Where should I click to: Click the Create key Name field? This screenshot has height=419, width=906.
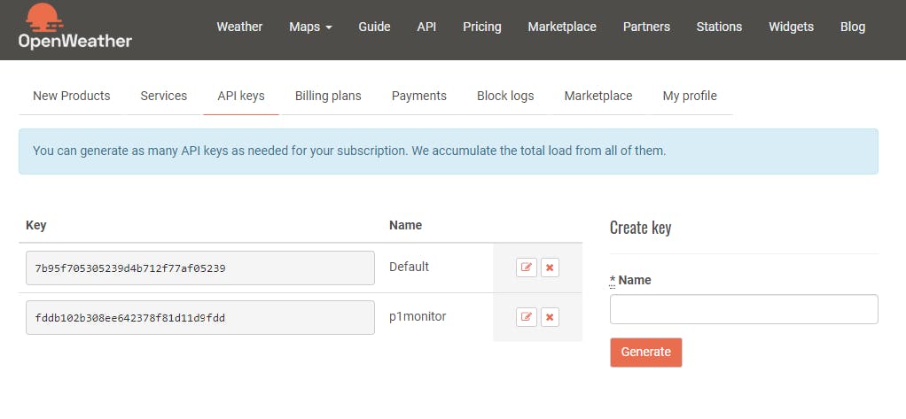(x=744, y=309)
